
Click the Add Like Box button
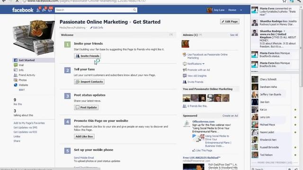(x=84, y=136)
